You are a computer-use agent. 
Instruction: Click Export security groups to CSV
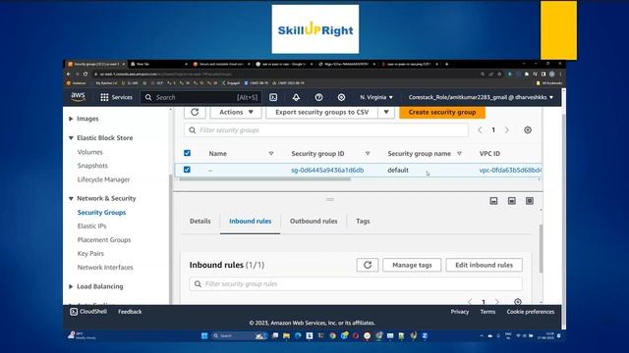point(322,112)
